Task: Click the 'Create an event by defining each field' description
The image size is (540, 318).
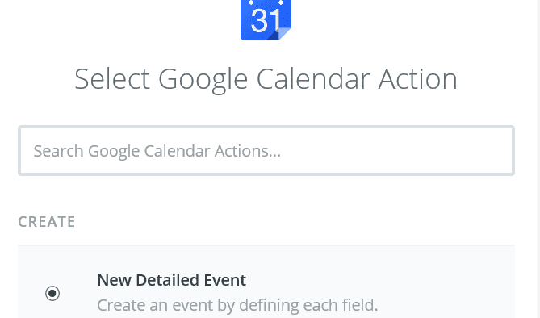Action: point(237,305)
